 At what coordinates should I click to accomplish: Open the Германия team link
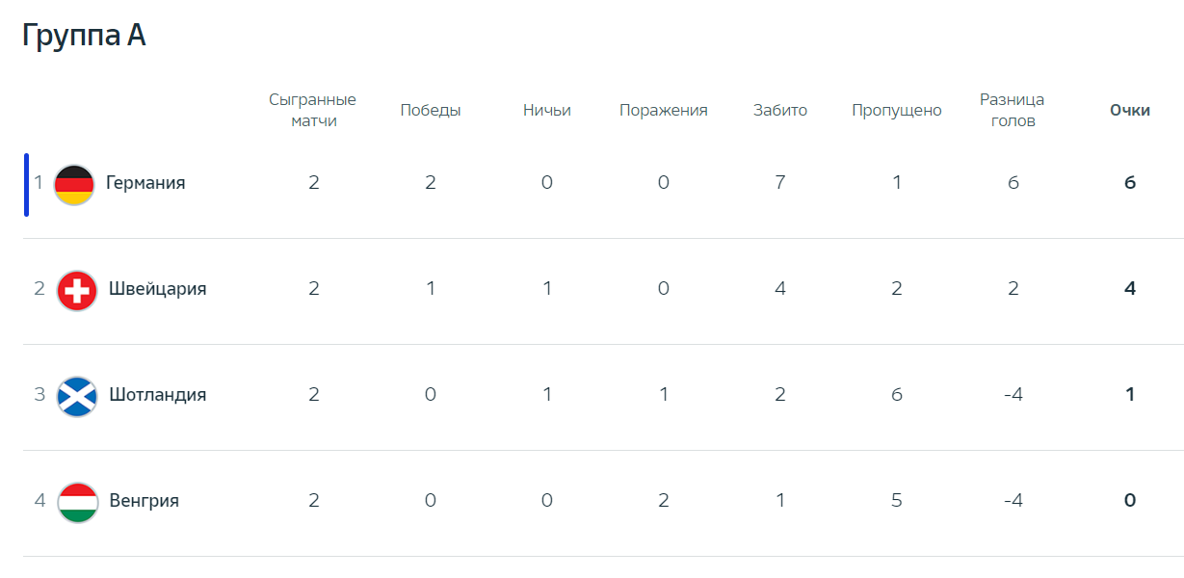(x=145, y=183)
